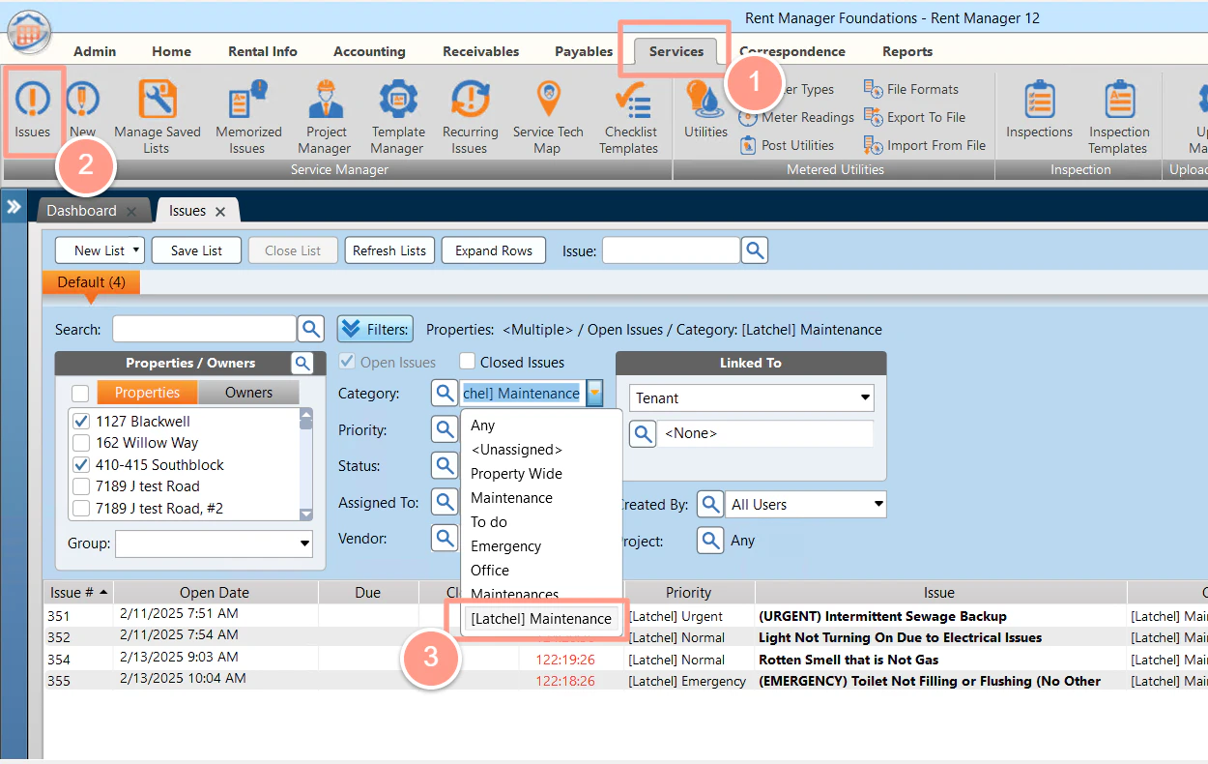Uncheck 1127 Blackwell property

point(81,422)
